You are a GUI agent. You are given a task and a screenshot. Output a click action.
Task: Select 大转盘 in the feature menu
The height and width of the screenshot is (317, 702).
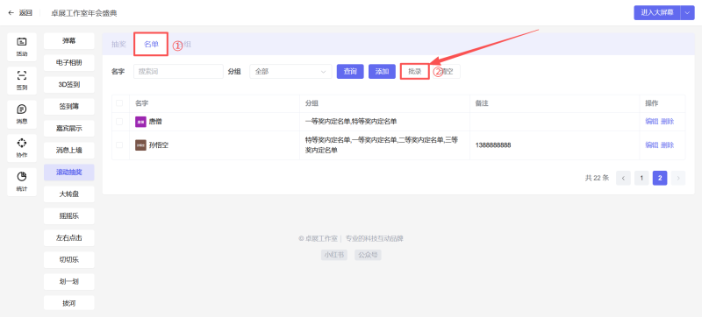[x=69, y=194]
